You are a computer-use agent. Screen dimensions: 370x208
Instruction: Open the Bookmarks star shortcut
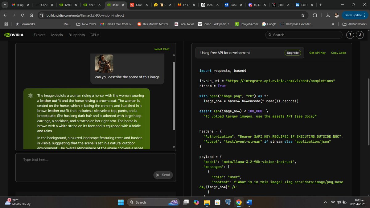click(25, 24)
